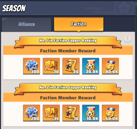Screen dimensions: 137x129
Task: Tap the purple ribbon medal showing 10.0K
Action: 91,113
